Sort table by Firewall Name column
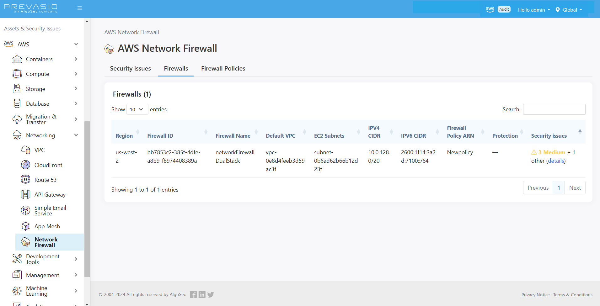This screenshot has width=600, height=306. pyautogui.click(x=236, y=132)
